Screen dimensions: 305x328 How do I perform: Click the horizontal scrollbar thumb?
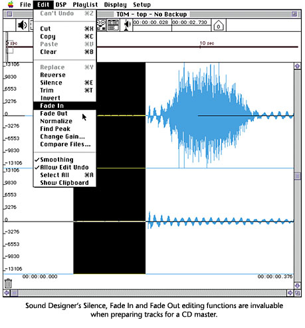point(15,293)
